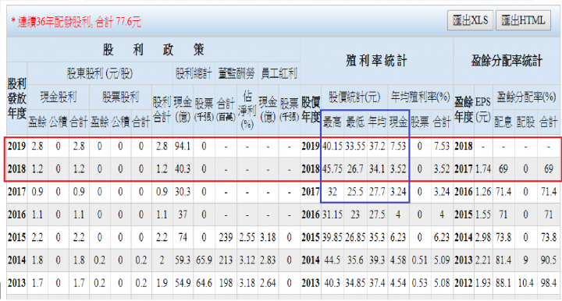Screen dimensions: 562x301
Task: Click the 配股 column header
Action: [x=525, y=122]
